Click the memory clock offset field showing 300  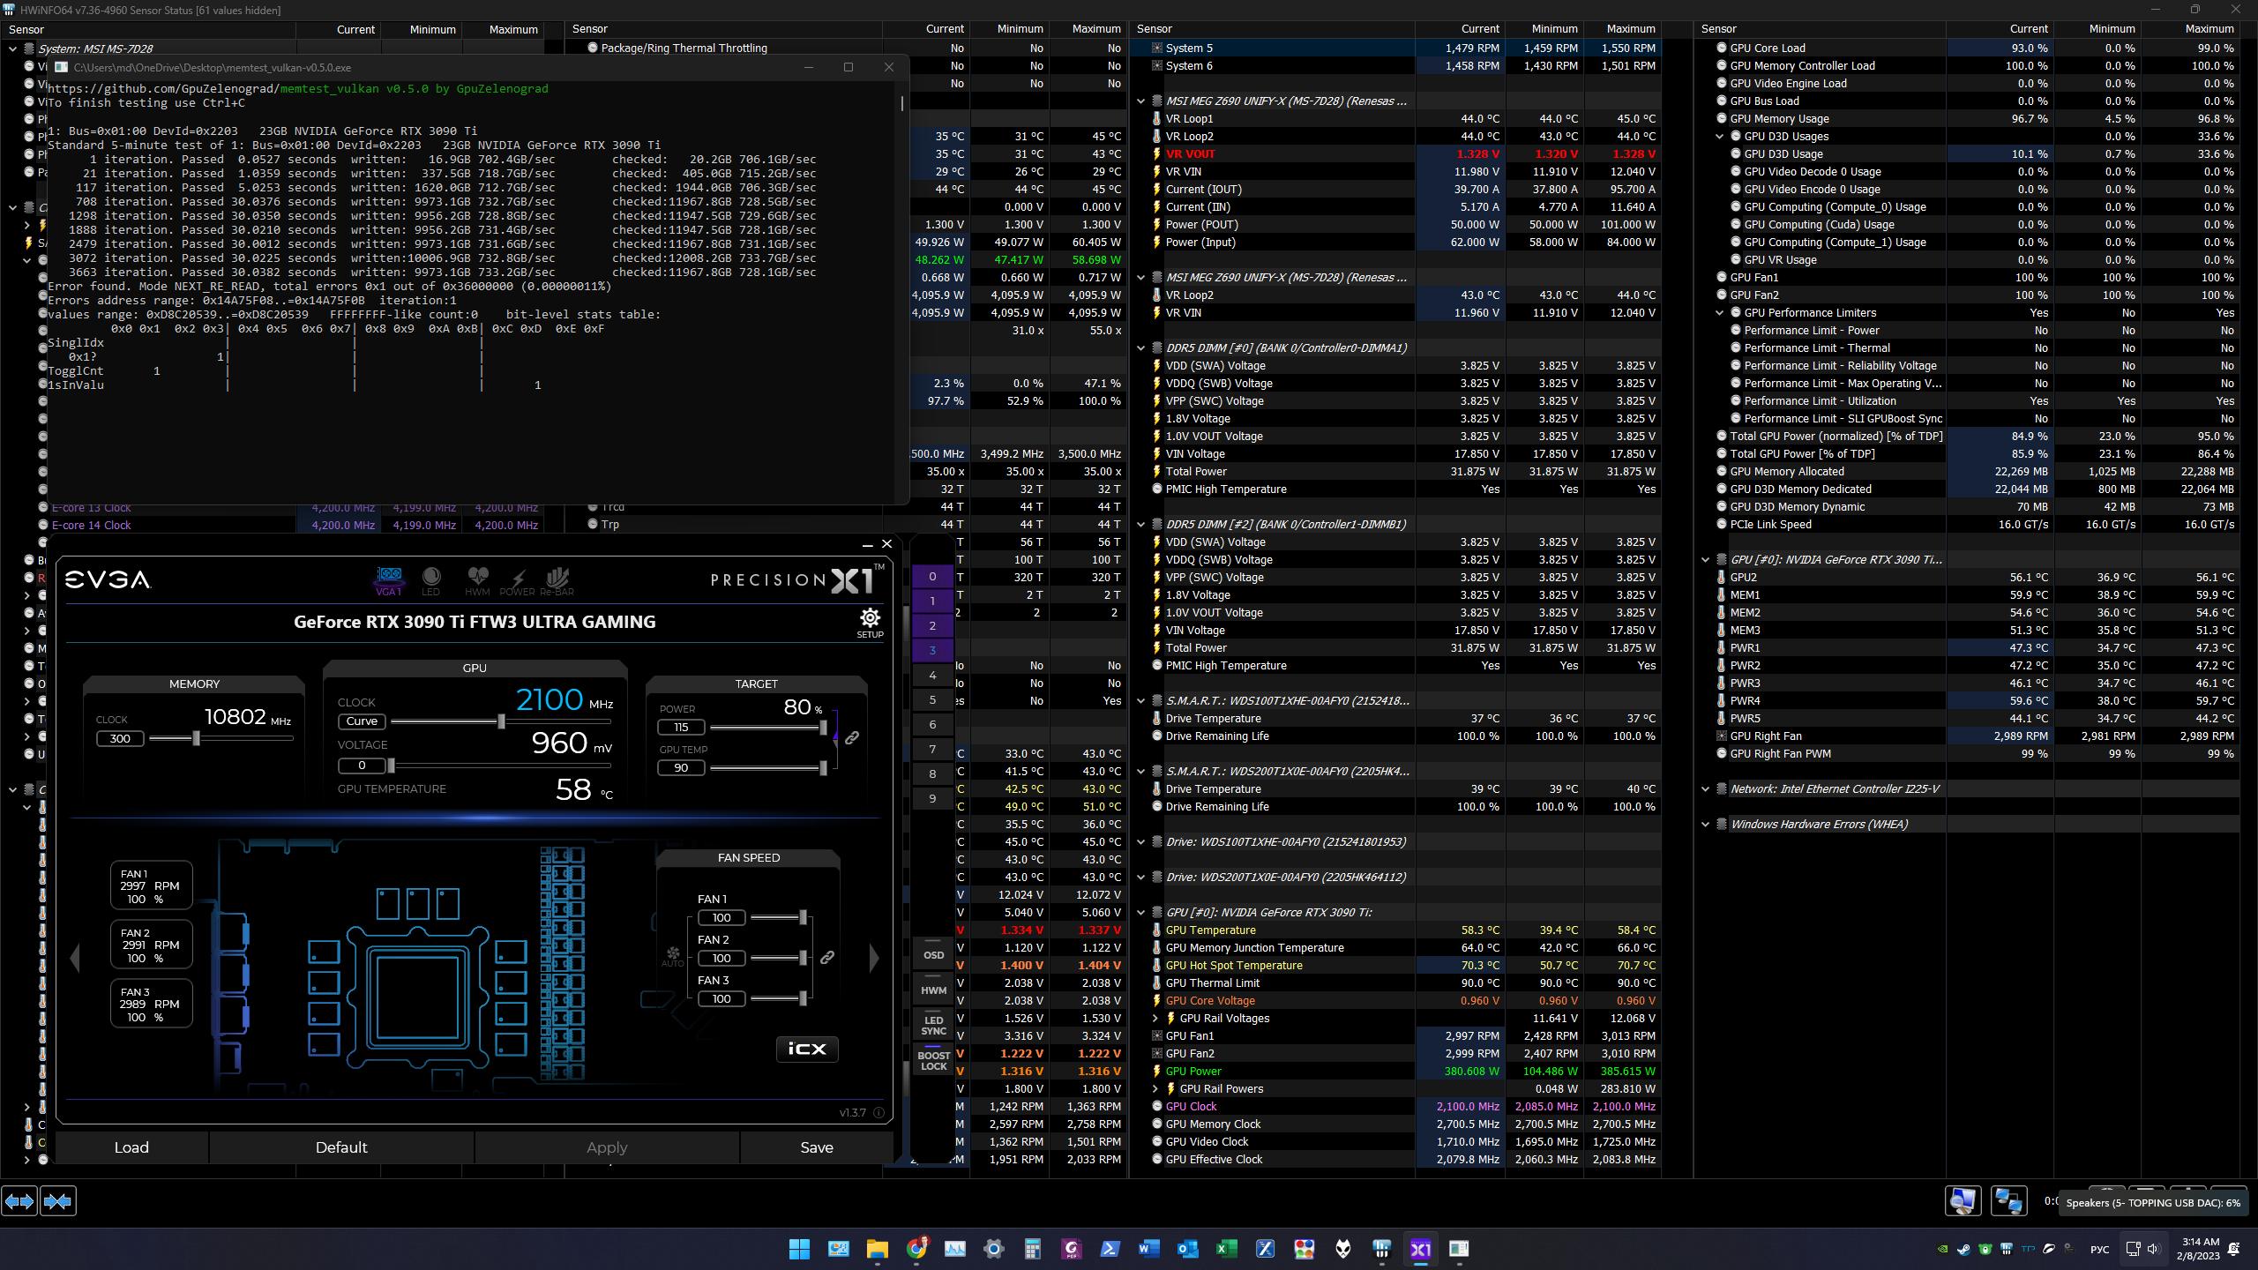click(x=120, y=739)
